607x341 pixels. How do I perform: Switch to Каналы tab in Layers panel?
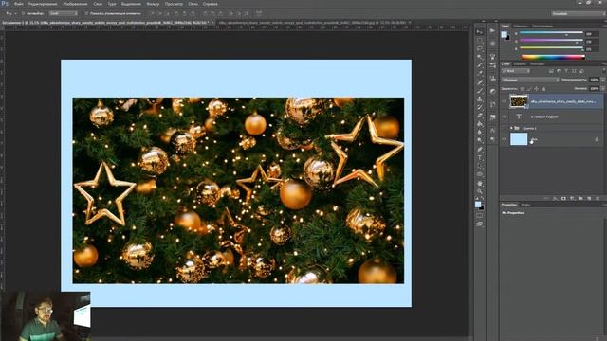520,64
